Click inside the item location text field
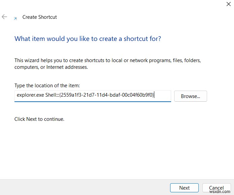 pyautogui.click(x=93, y=96)
